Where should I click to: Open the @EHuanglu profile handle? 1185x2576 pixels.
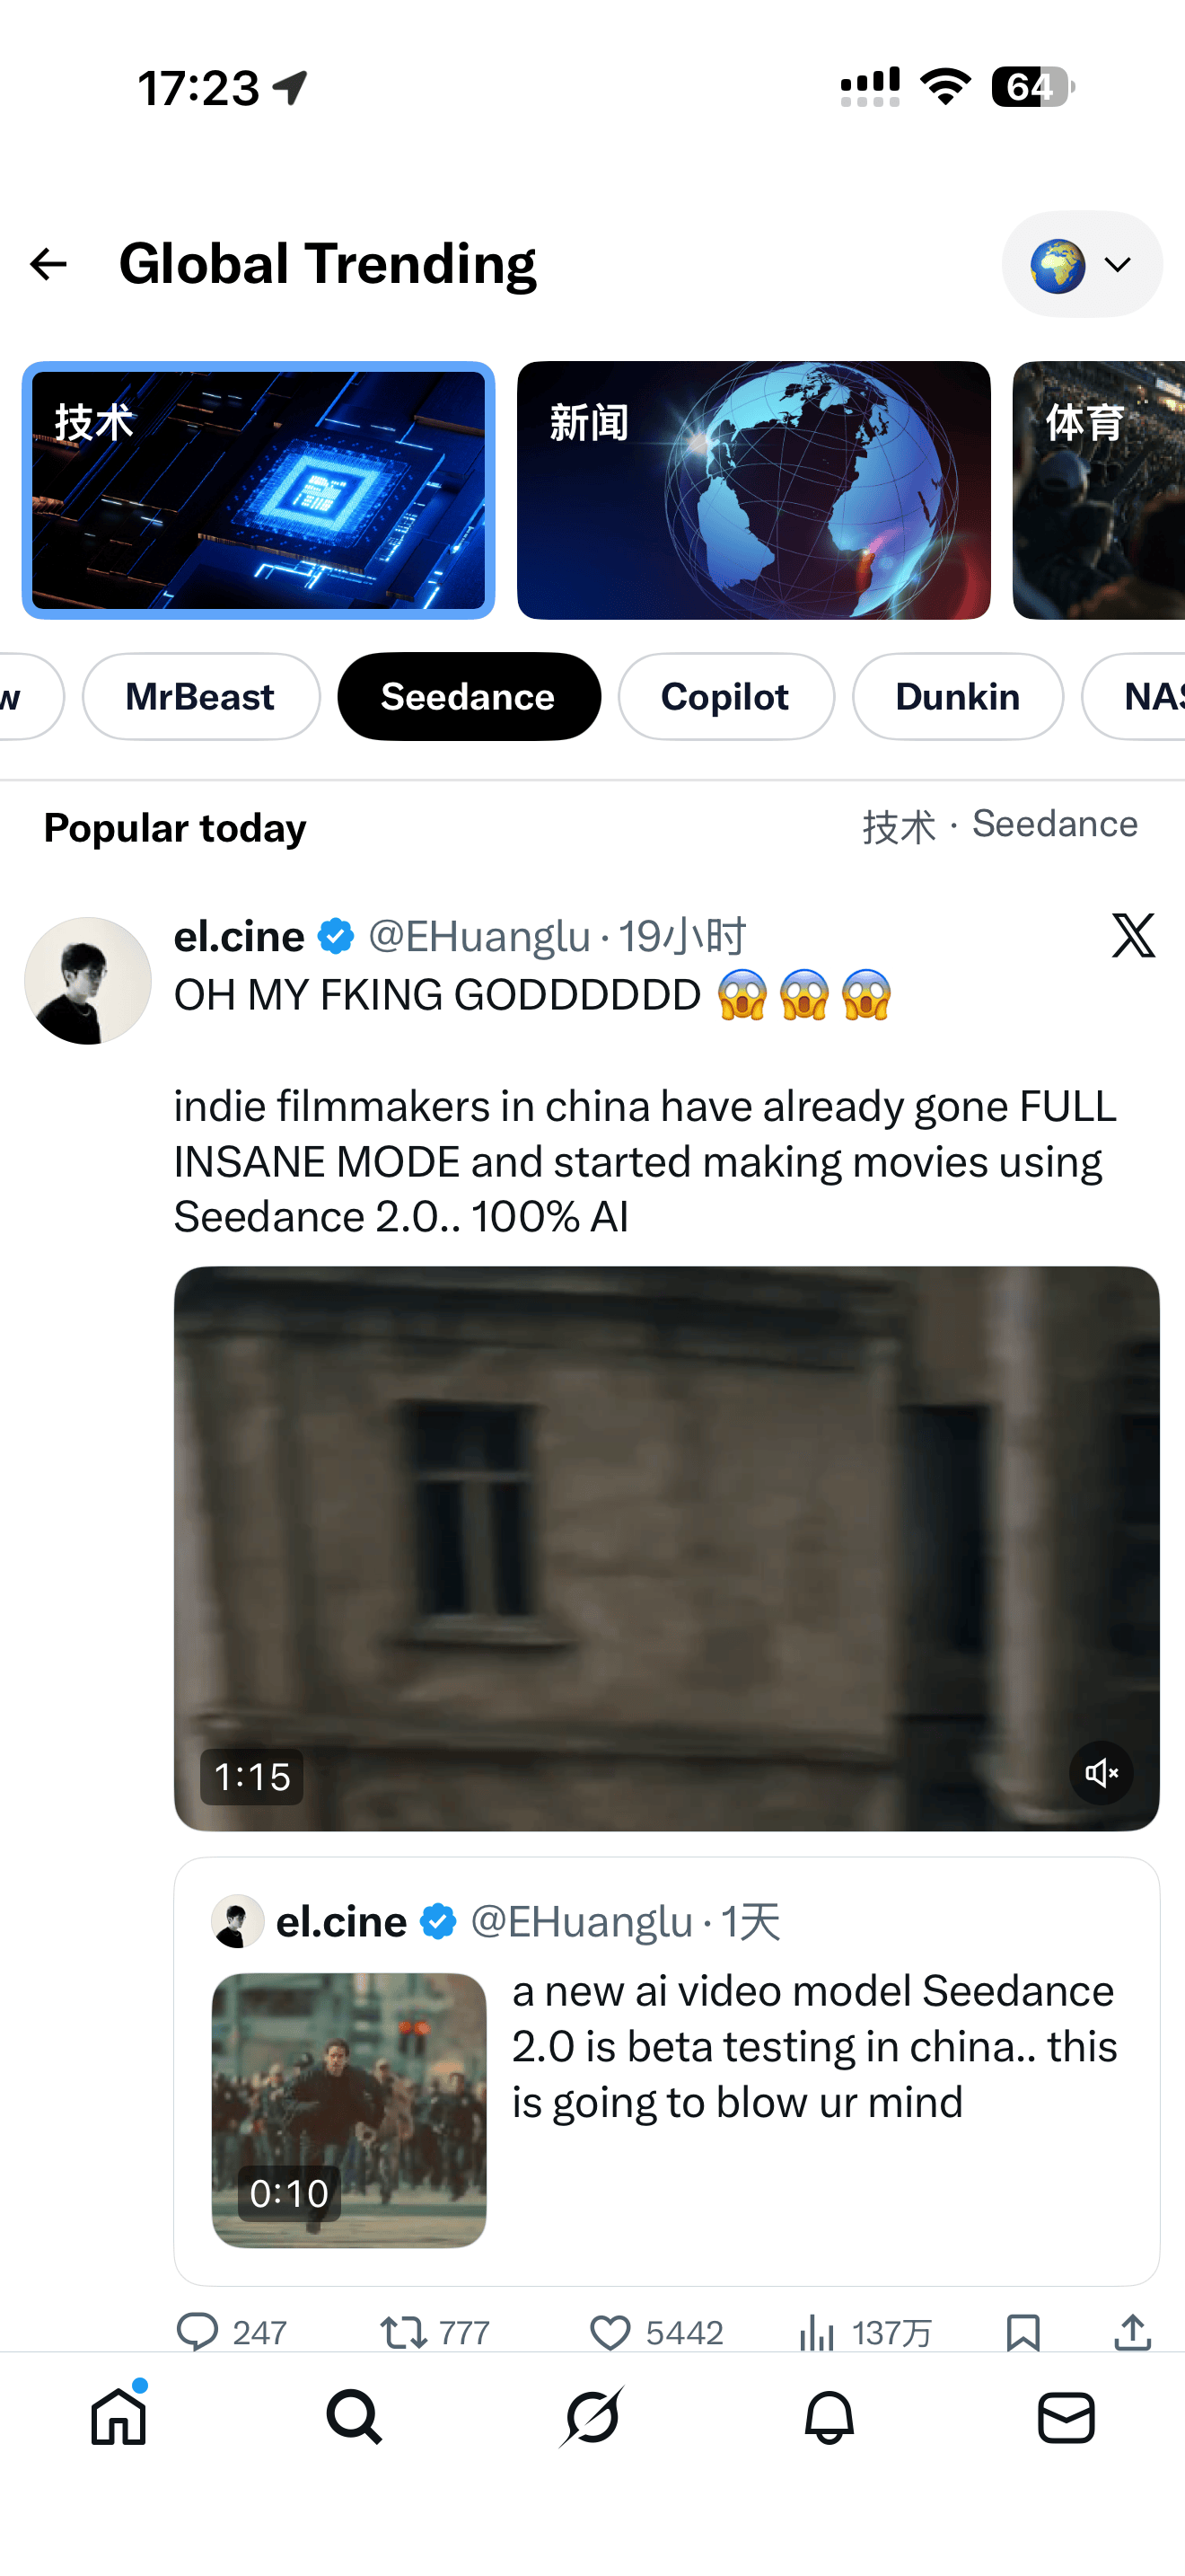[x=479, y=937]
